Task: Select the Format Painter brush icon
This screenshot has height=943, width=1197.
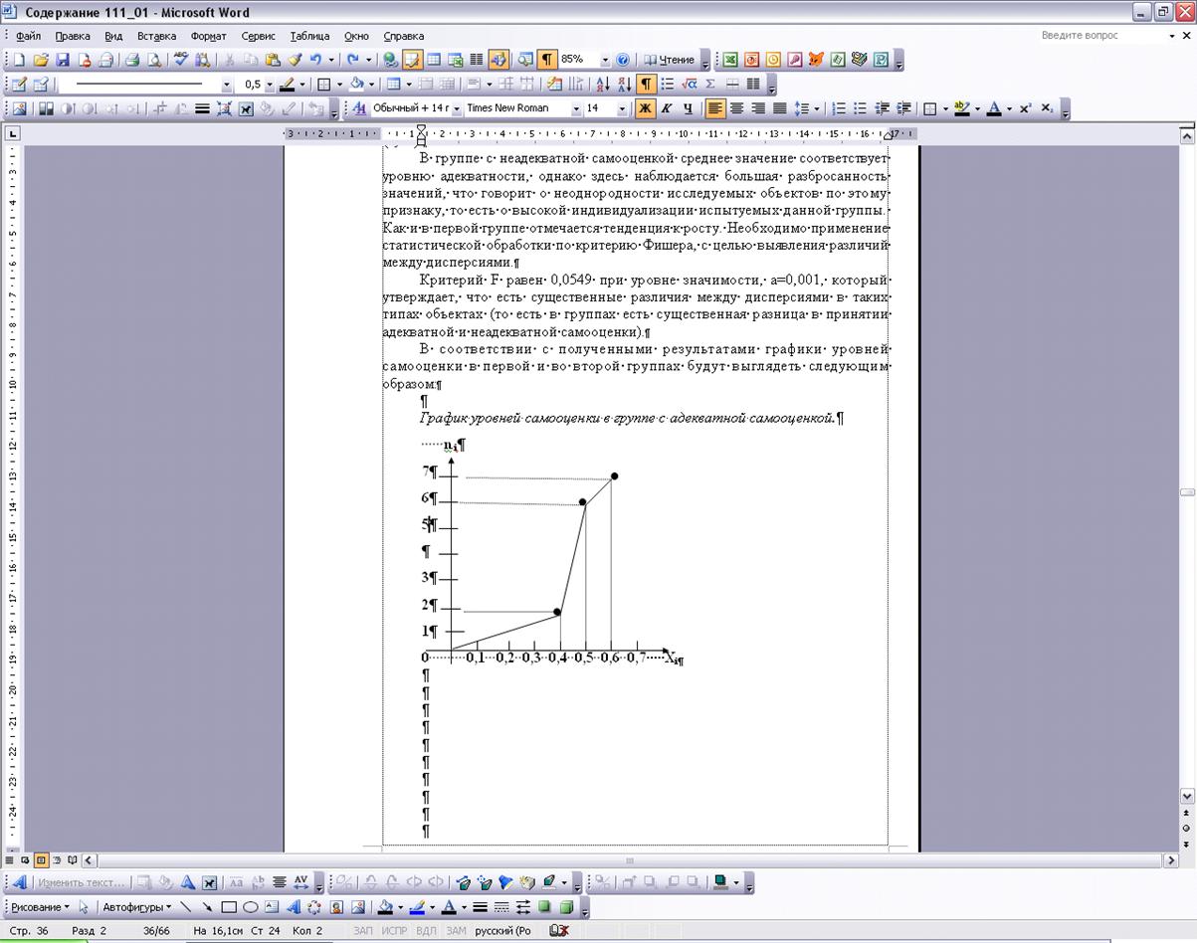Action: click(x=295, y=60)
